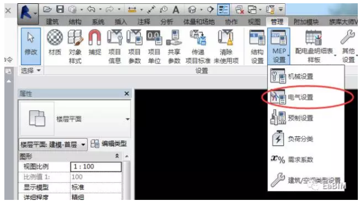Toggle Thin Lines icon in quick access toolbar

pyautogui.click(x=223, y=10)
